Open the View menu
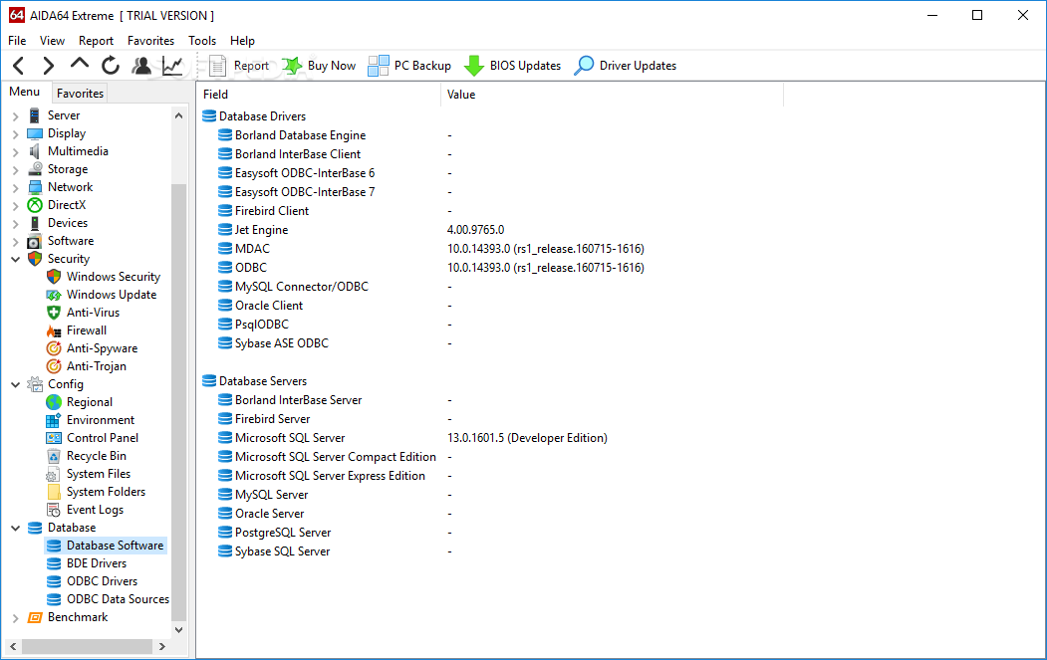This screenshot has height=660, width=1047. (52, 41)
